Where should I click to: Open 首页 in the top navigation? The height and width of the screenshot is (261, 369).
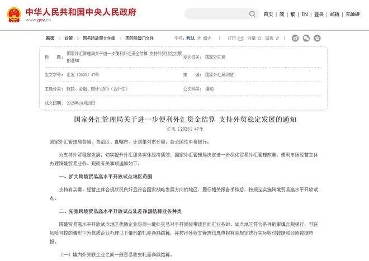coord(268,15)
